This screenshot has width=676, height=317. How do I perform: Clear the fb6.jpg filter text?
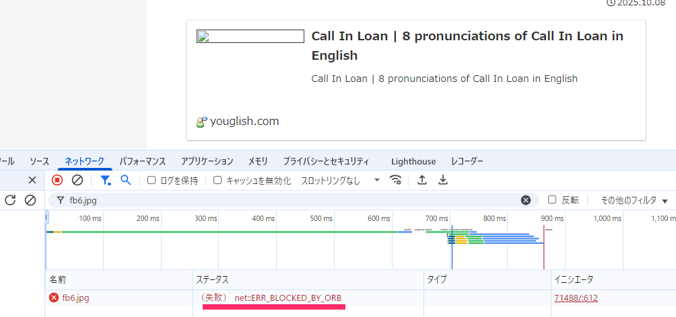coord(526,200)
